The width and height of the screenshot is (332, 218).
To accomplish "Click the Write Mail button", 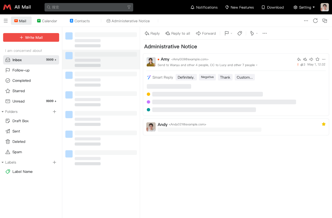I will coord(31,37).
